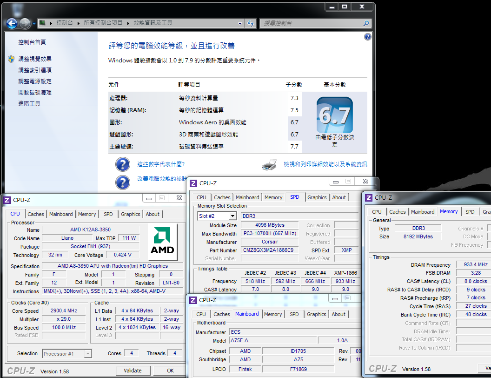Click the XMP SPD Ext. value

click(x=346, y=250)
